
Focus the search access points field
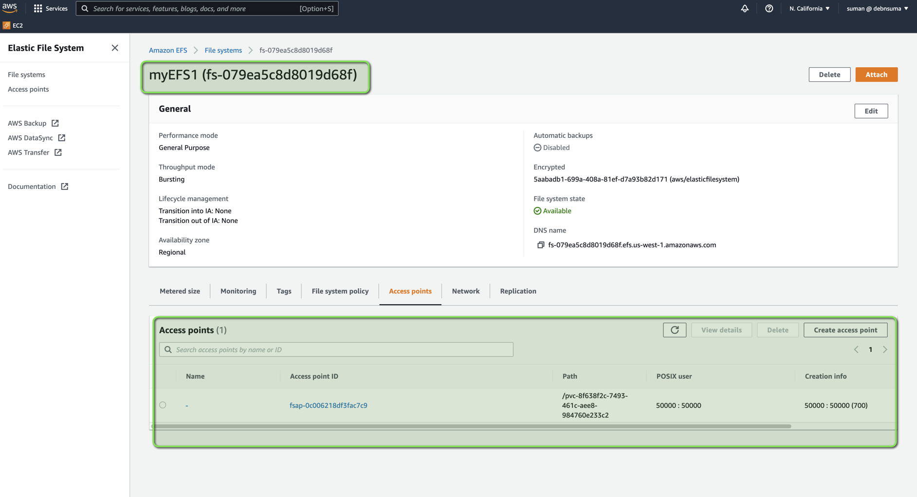pos(336,350)
